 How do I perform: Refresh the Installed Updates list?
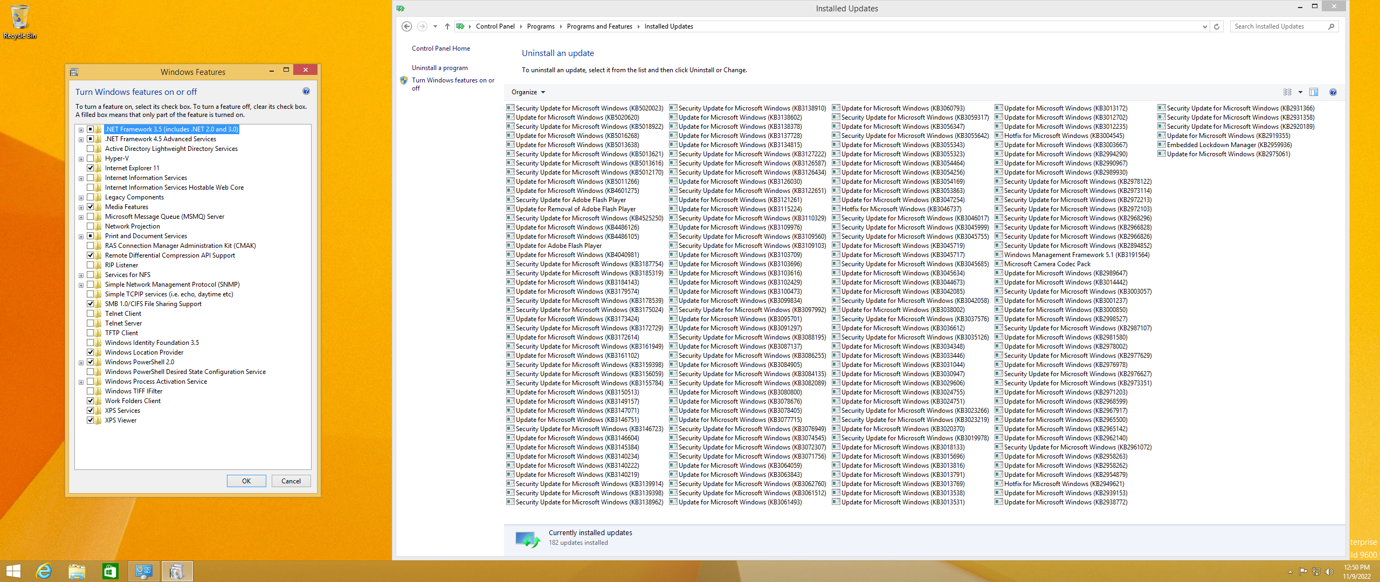coord(1217,26)
